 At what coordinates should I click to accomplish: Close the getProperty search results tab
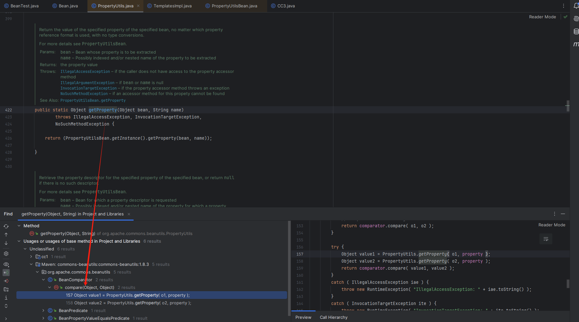coord(129,214)
